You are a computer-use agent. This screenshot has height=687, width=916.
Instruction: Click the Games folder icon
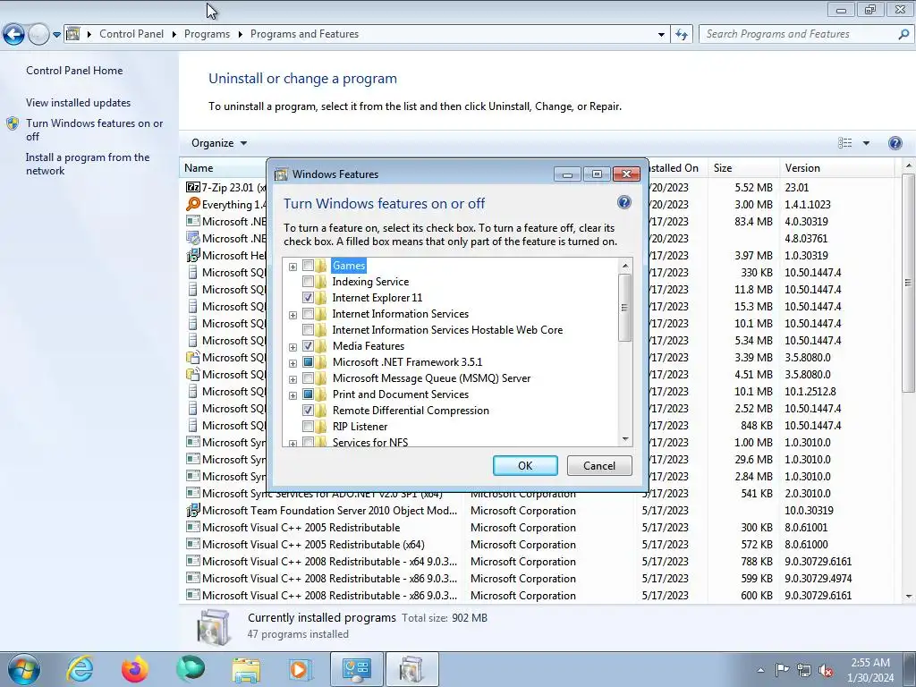coord(321,266)
